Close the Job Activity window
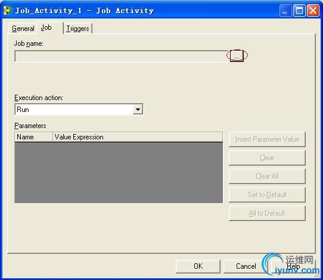The height and width of the screenshot is (280, 323). pyautogui.click(x=313, y=11)
